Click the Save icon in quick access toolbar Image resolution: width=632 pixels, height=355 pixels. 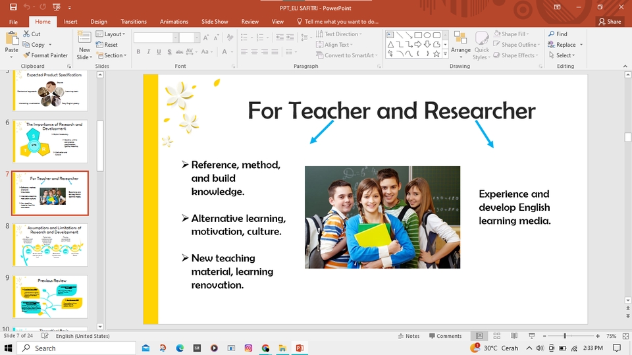point(12,7)
